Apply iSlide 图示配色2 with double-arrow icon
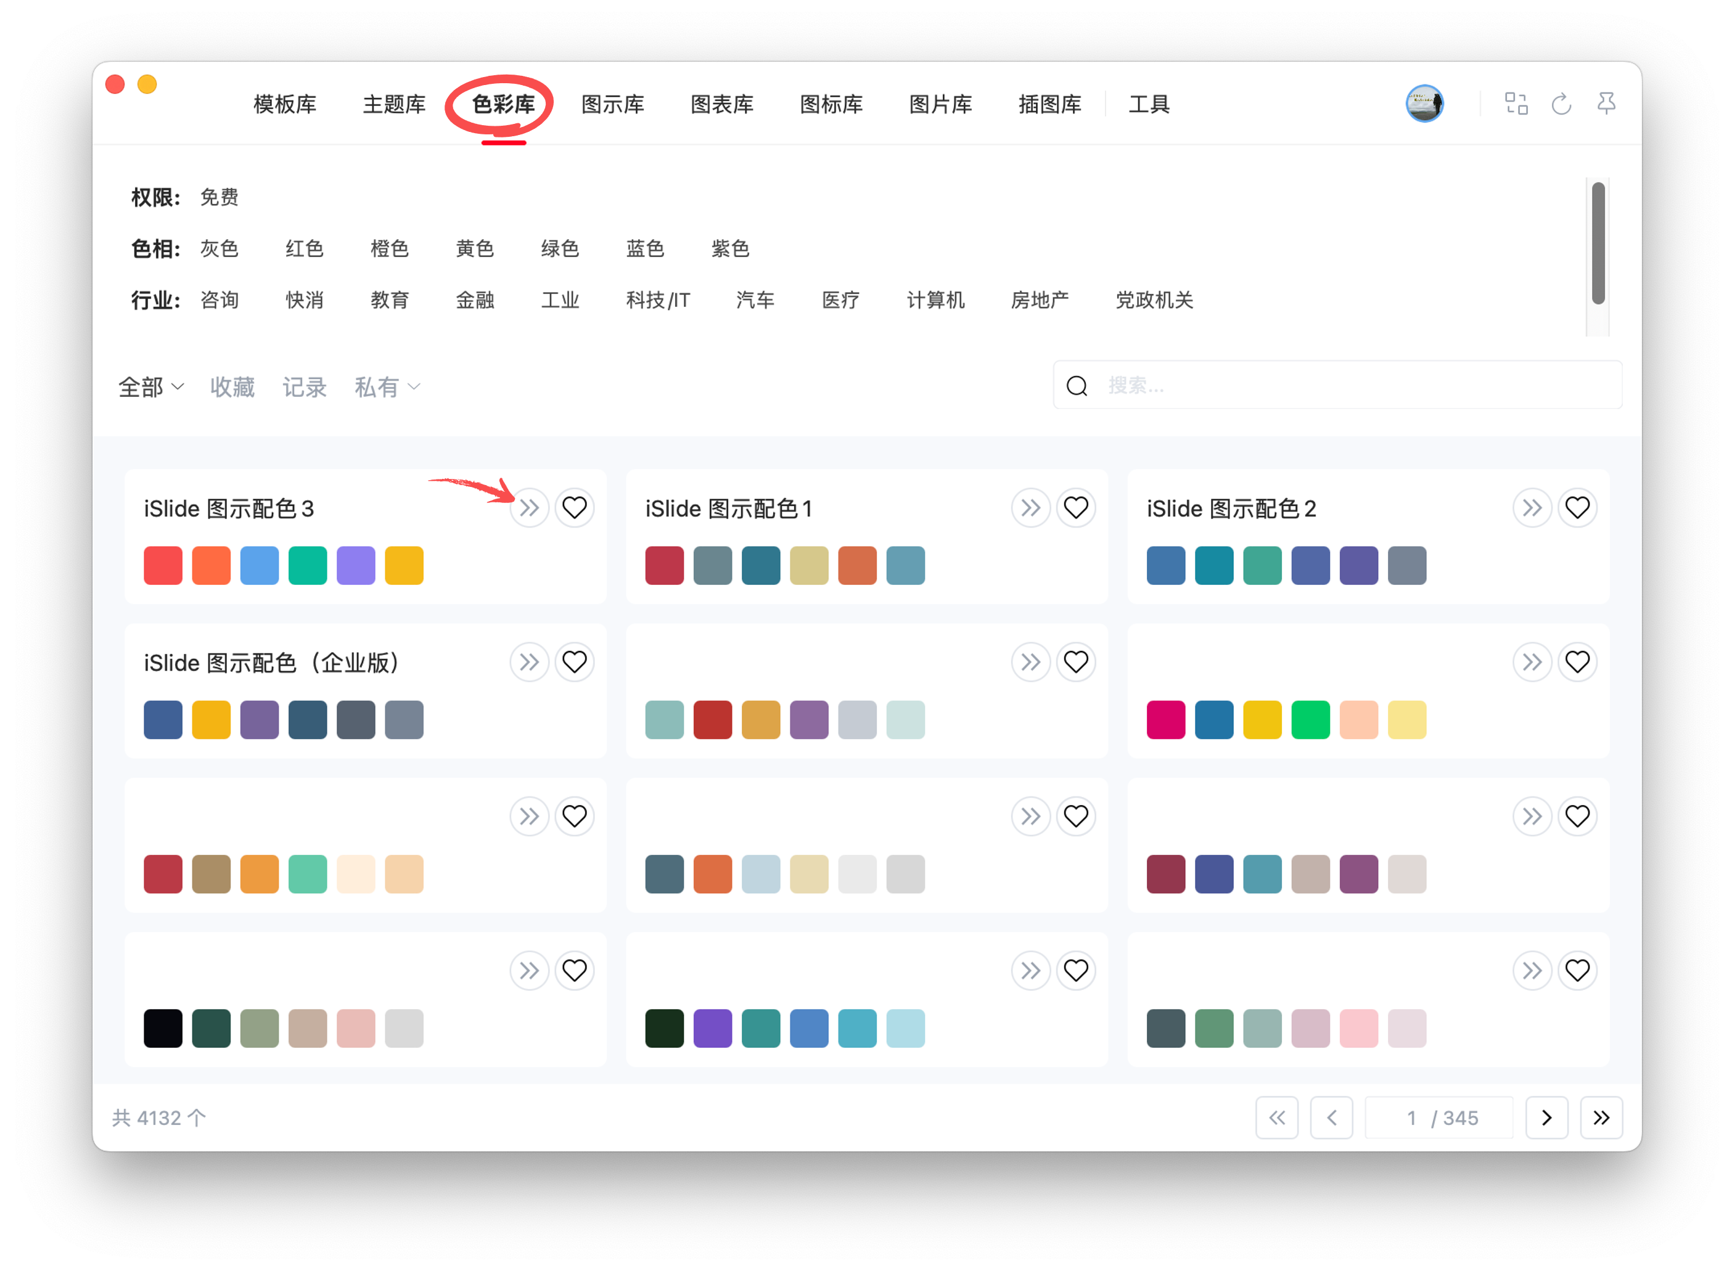This screenshot has height=1271, width=1732. coord(1532,508)
